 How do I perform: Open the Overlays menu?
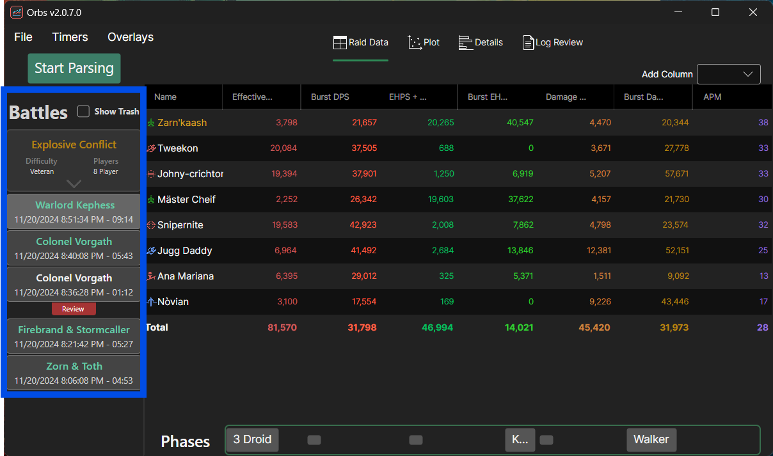[x=131, y=37]
